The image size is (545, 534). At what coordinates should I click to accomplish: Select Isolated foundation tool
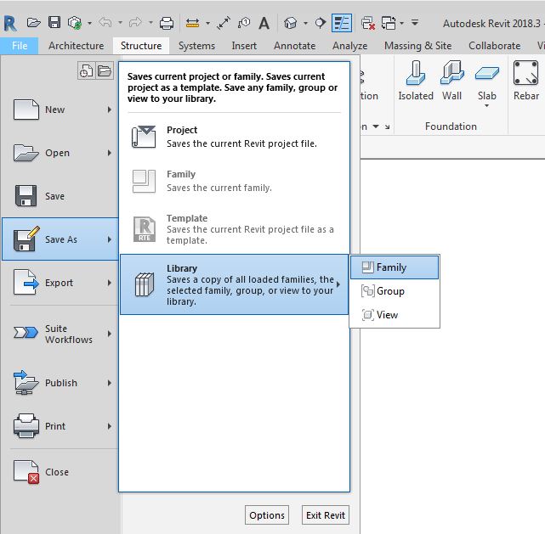point(416,81)
